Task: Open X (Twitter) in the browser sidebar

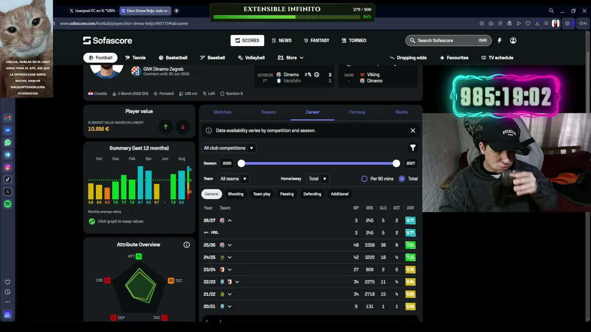Action: pyautogui.click(x=7, y=192)
